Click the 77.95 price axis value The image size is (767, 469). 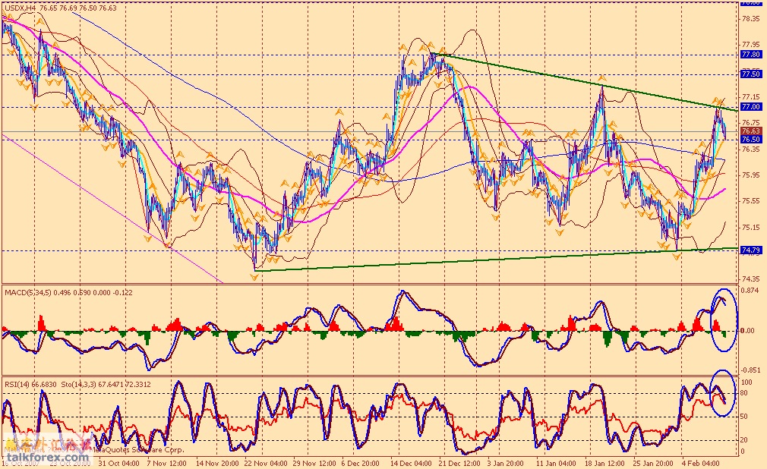point(751,45)
